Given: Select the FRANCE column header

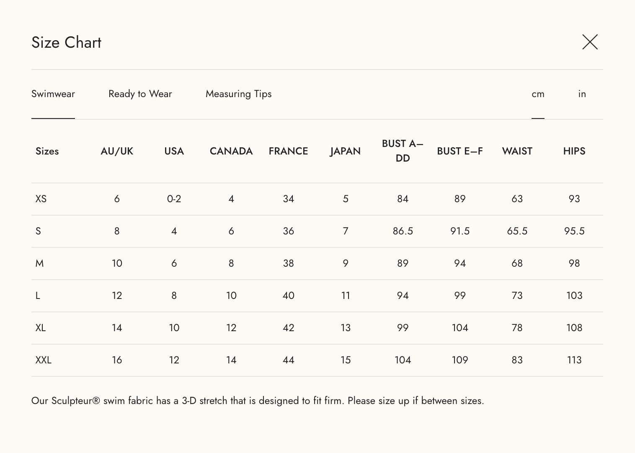Looking at the screenshot, I should click(288, 151).
